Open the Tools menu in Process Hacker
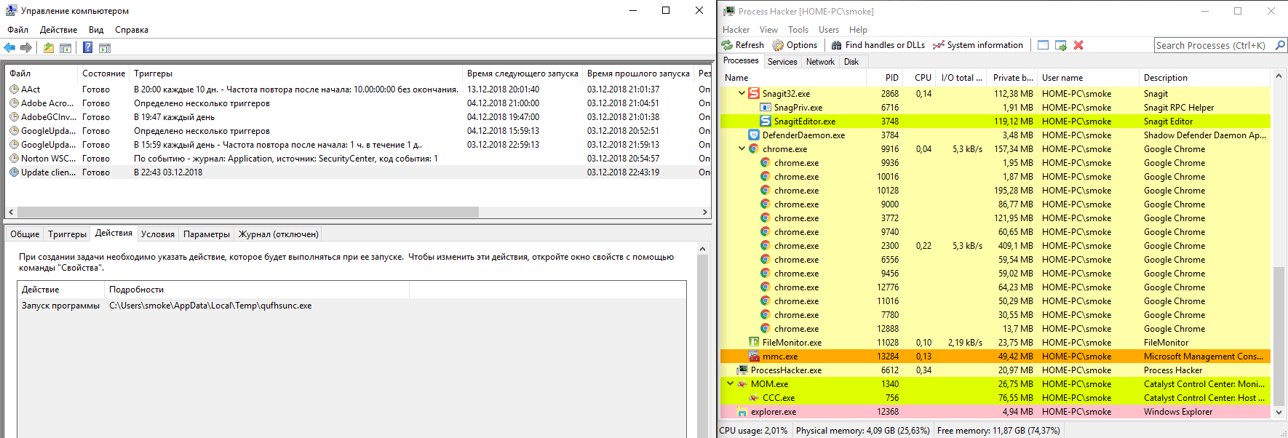 tap(798, 30)
